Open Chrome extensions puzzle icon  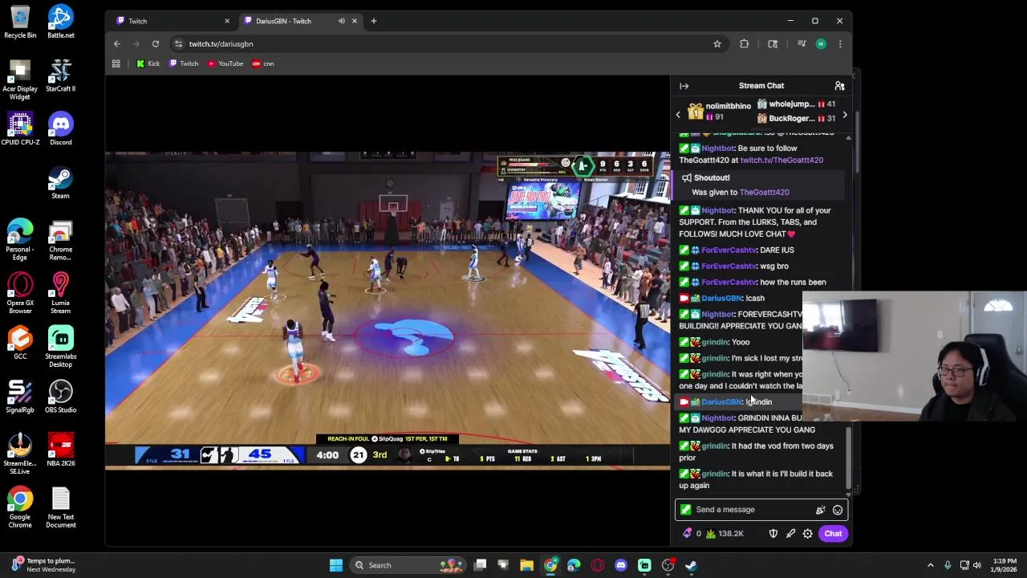tap(745, 44)
